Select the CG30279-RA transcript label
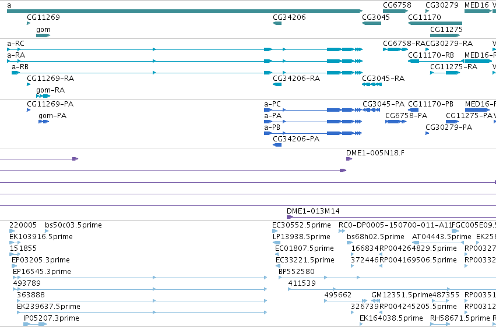496x327 pixels. coord(449,44)
